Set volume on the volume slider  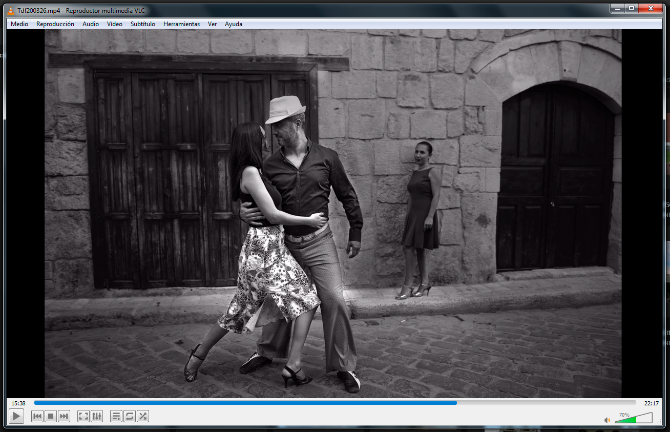[x=634, y=418]
